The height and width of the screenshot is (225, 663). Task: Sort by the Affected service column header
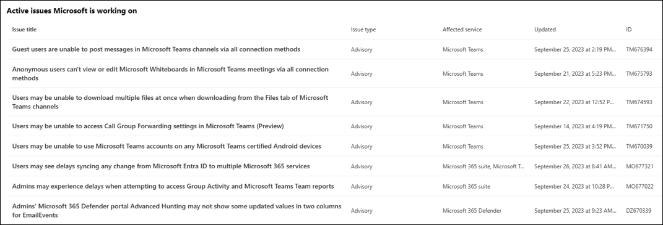[x=462, y=30]
